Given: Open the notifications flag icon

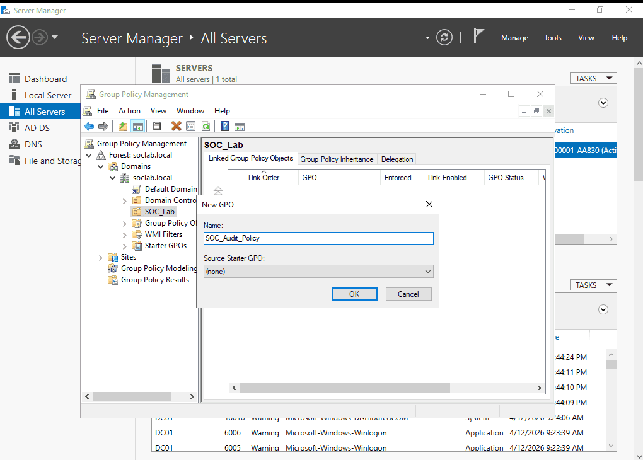Looking at the screenshot, I should click(x=478, y=36).
